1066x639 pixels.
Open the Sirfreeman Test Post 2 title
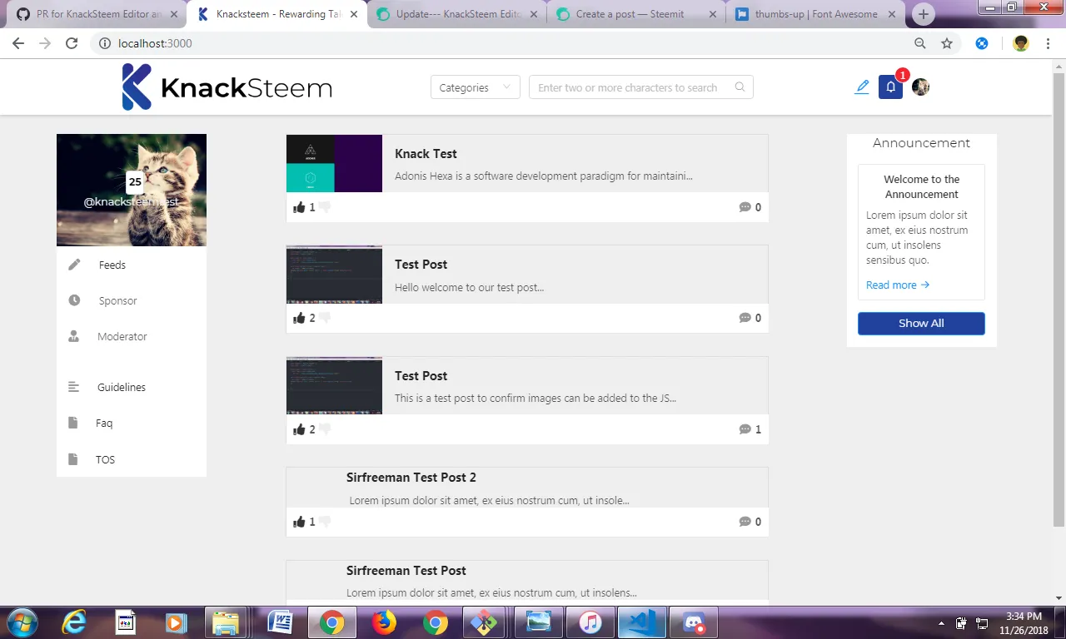click(411, 478)
